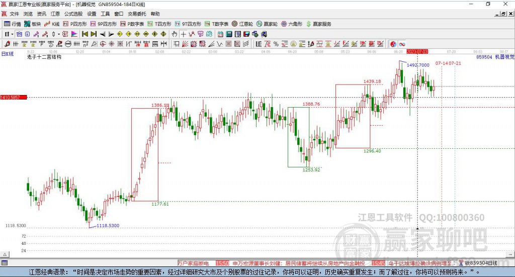Select the hand pan tool

pos(175,34)
